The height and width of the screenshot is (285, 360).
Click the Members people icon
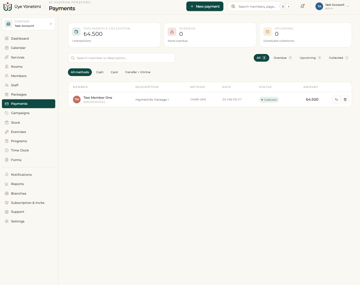(7, 76)
